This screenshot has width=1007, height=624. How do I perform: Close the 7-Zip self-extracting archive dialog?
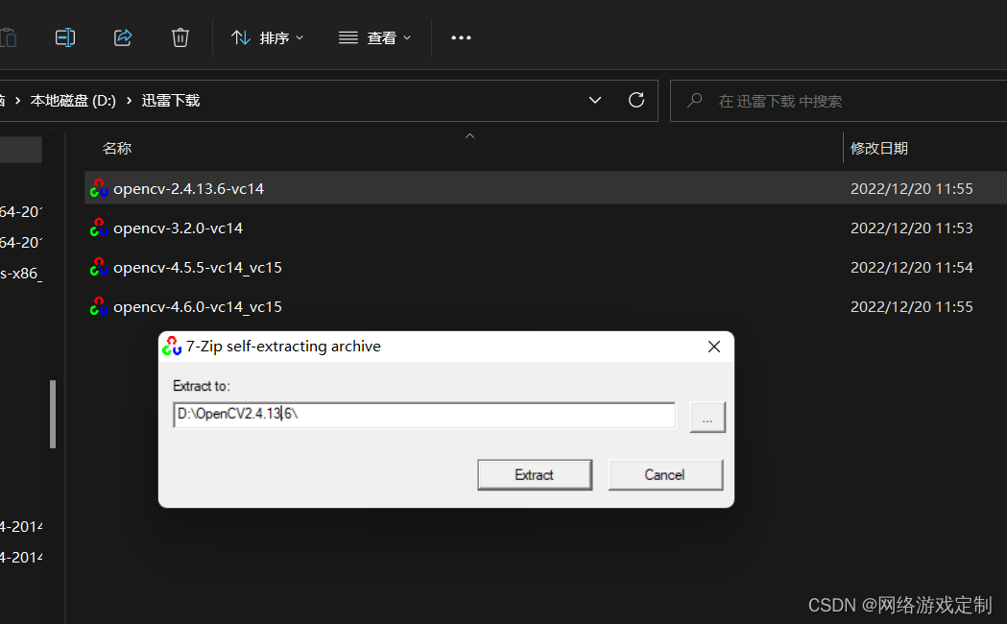pos(713,347)
